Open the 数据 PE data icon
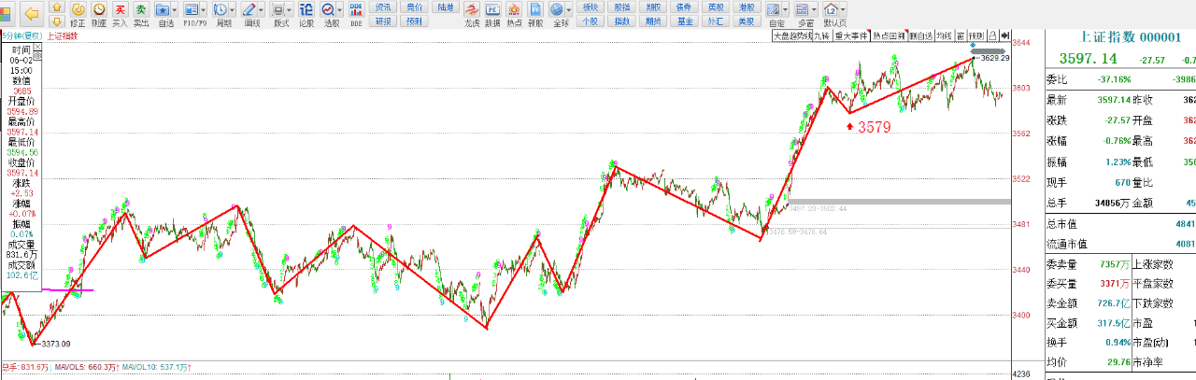The image size is (1196, 380). coord(492,13)
